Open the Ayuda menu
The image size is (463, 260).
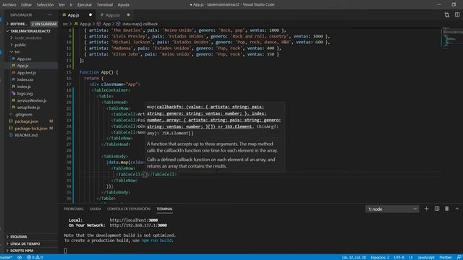(124, 4)
